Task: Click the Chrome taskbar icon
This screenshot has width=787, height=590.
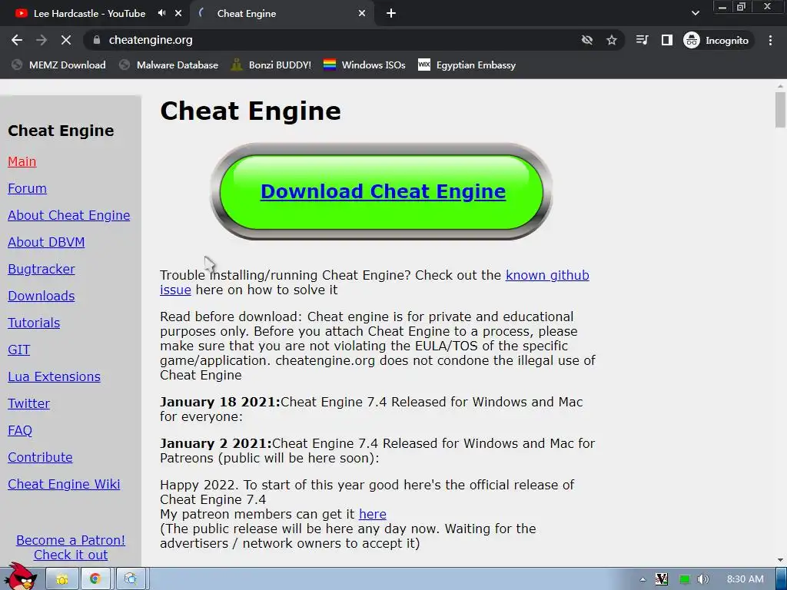Action: point(95,579)
